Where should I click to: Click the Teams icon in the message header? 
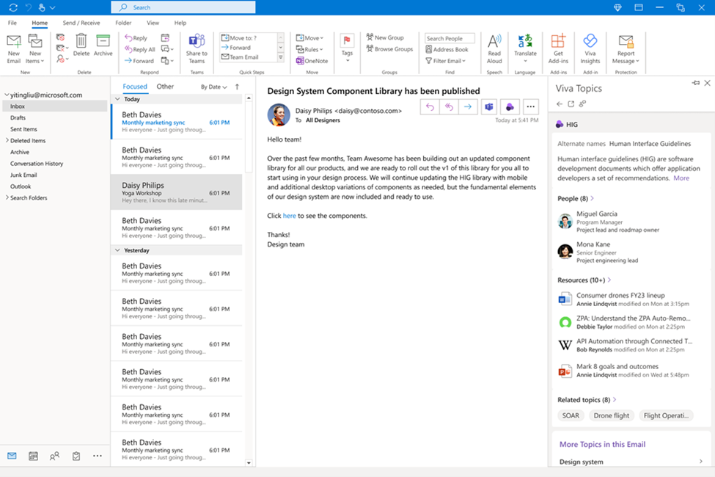click(x=489, y=107)
